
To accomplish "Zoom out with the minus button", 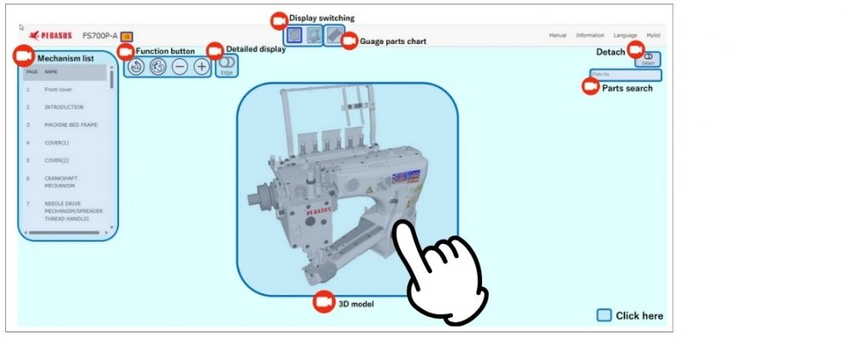I will pos(180,67).
